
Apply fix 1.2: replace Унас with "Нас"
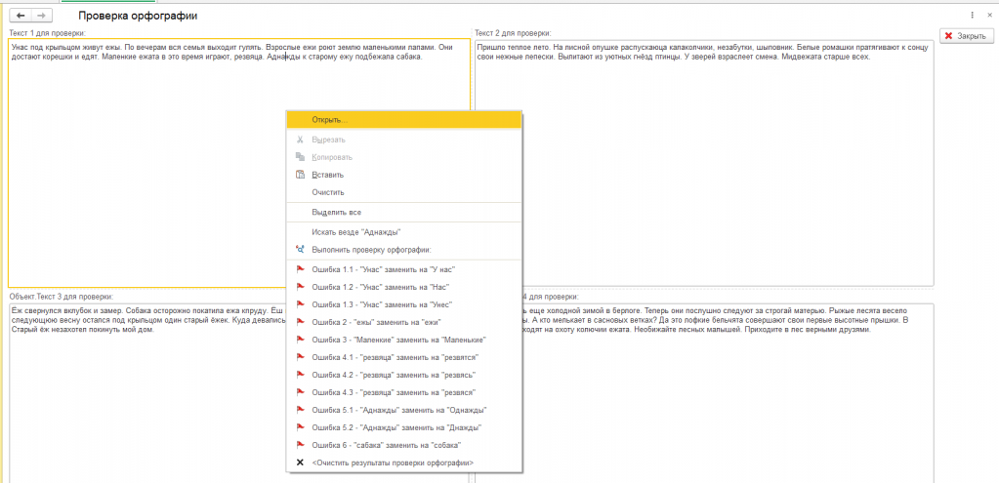(x=404, y=287)
